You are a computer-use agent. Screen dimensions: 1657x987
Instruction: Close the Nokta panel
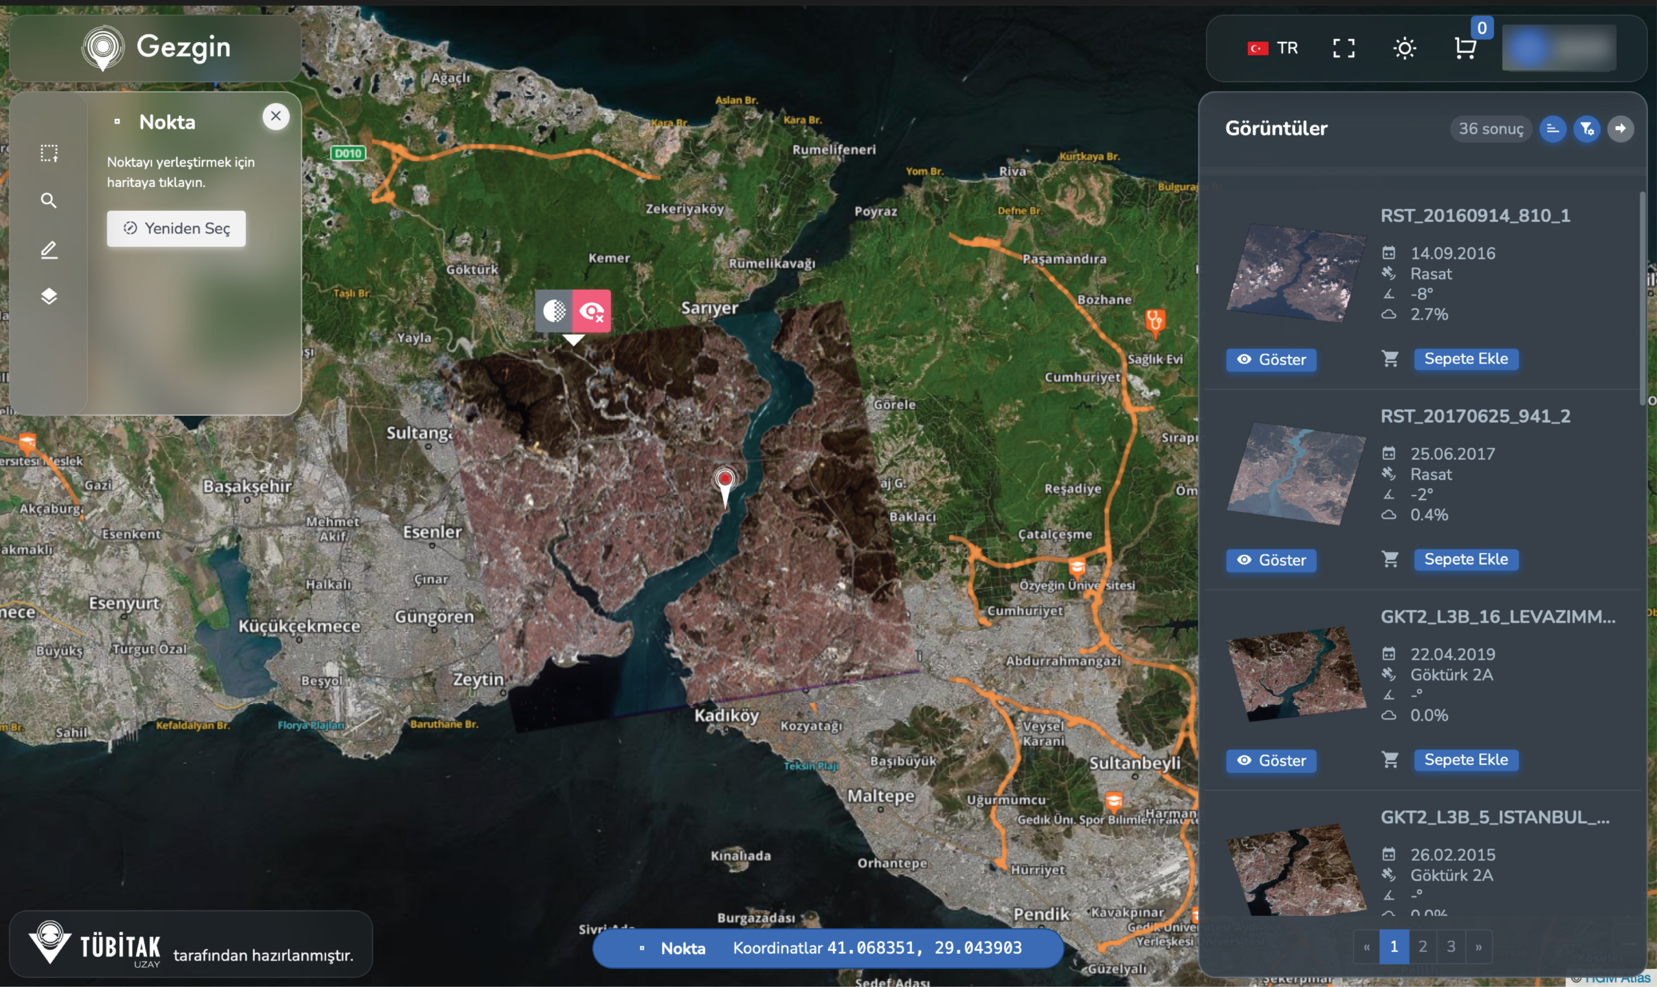point(276,116)
